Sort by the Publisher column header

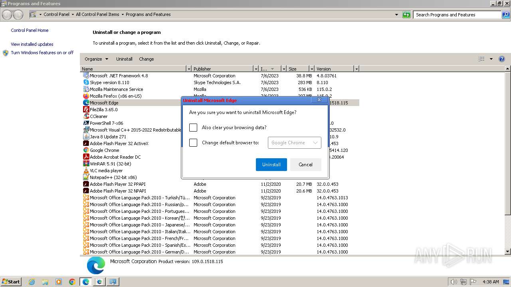[x=222, y=69]
